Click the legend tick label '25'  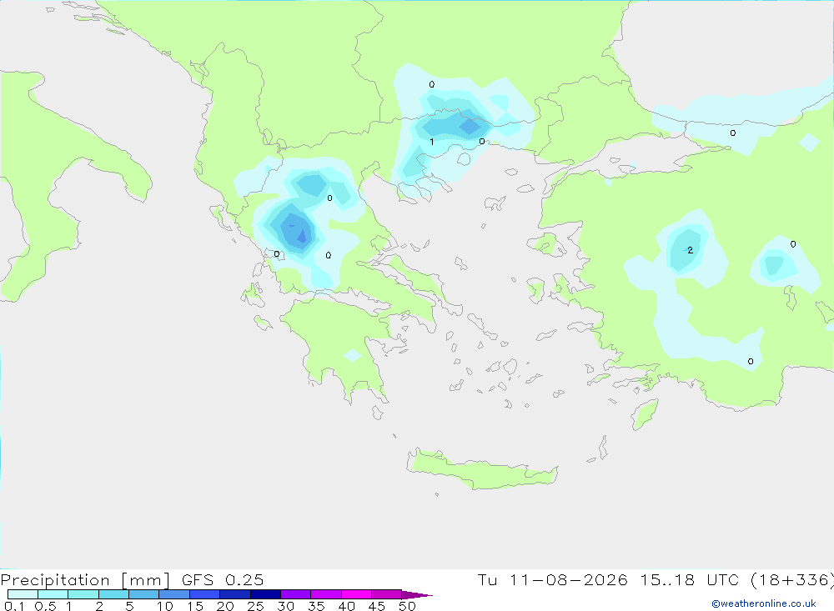(255, 606)
